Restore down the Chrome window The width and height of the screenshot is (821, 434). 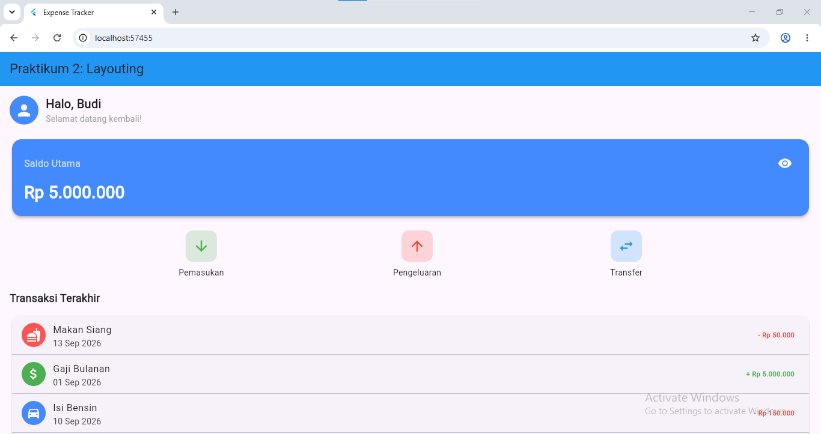coord(780,12)
